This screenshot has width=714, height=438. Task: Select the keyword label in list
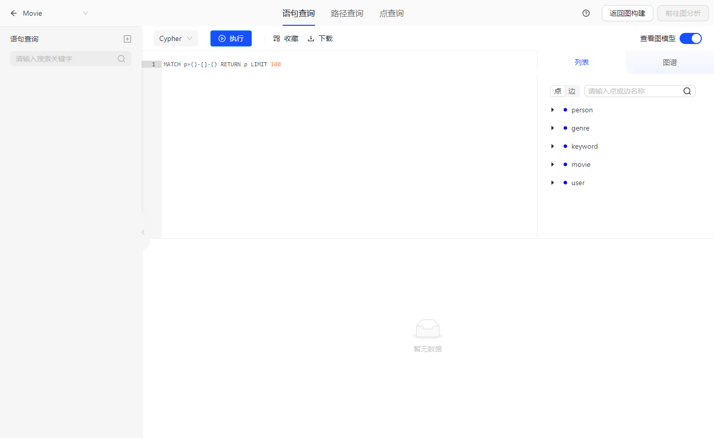(x=585, y=146)
